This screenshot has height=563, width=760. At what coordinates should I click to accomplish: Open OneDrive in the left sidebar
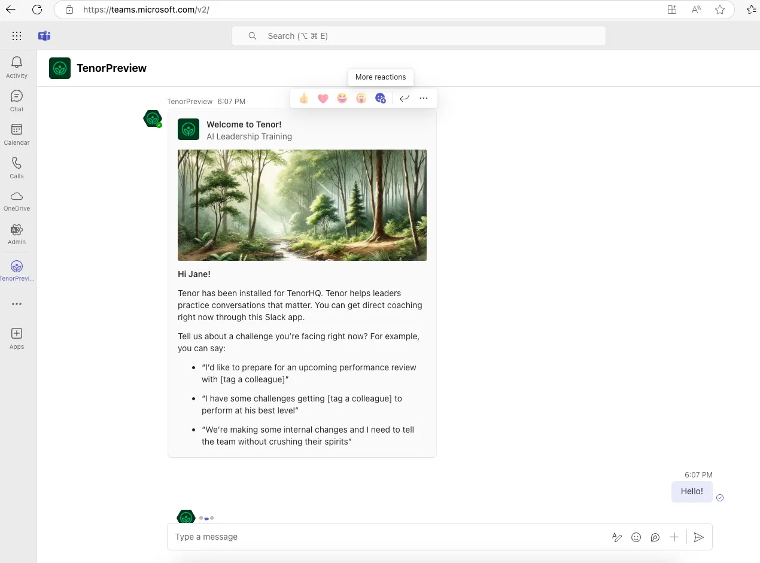pyautogui.click(x=17, y=201)
